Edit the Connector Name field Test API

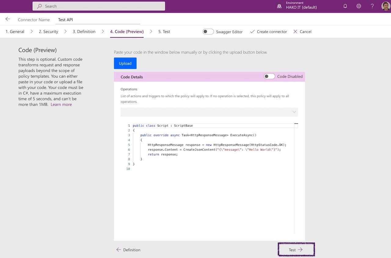(98, 20)
